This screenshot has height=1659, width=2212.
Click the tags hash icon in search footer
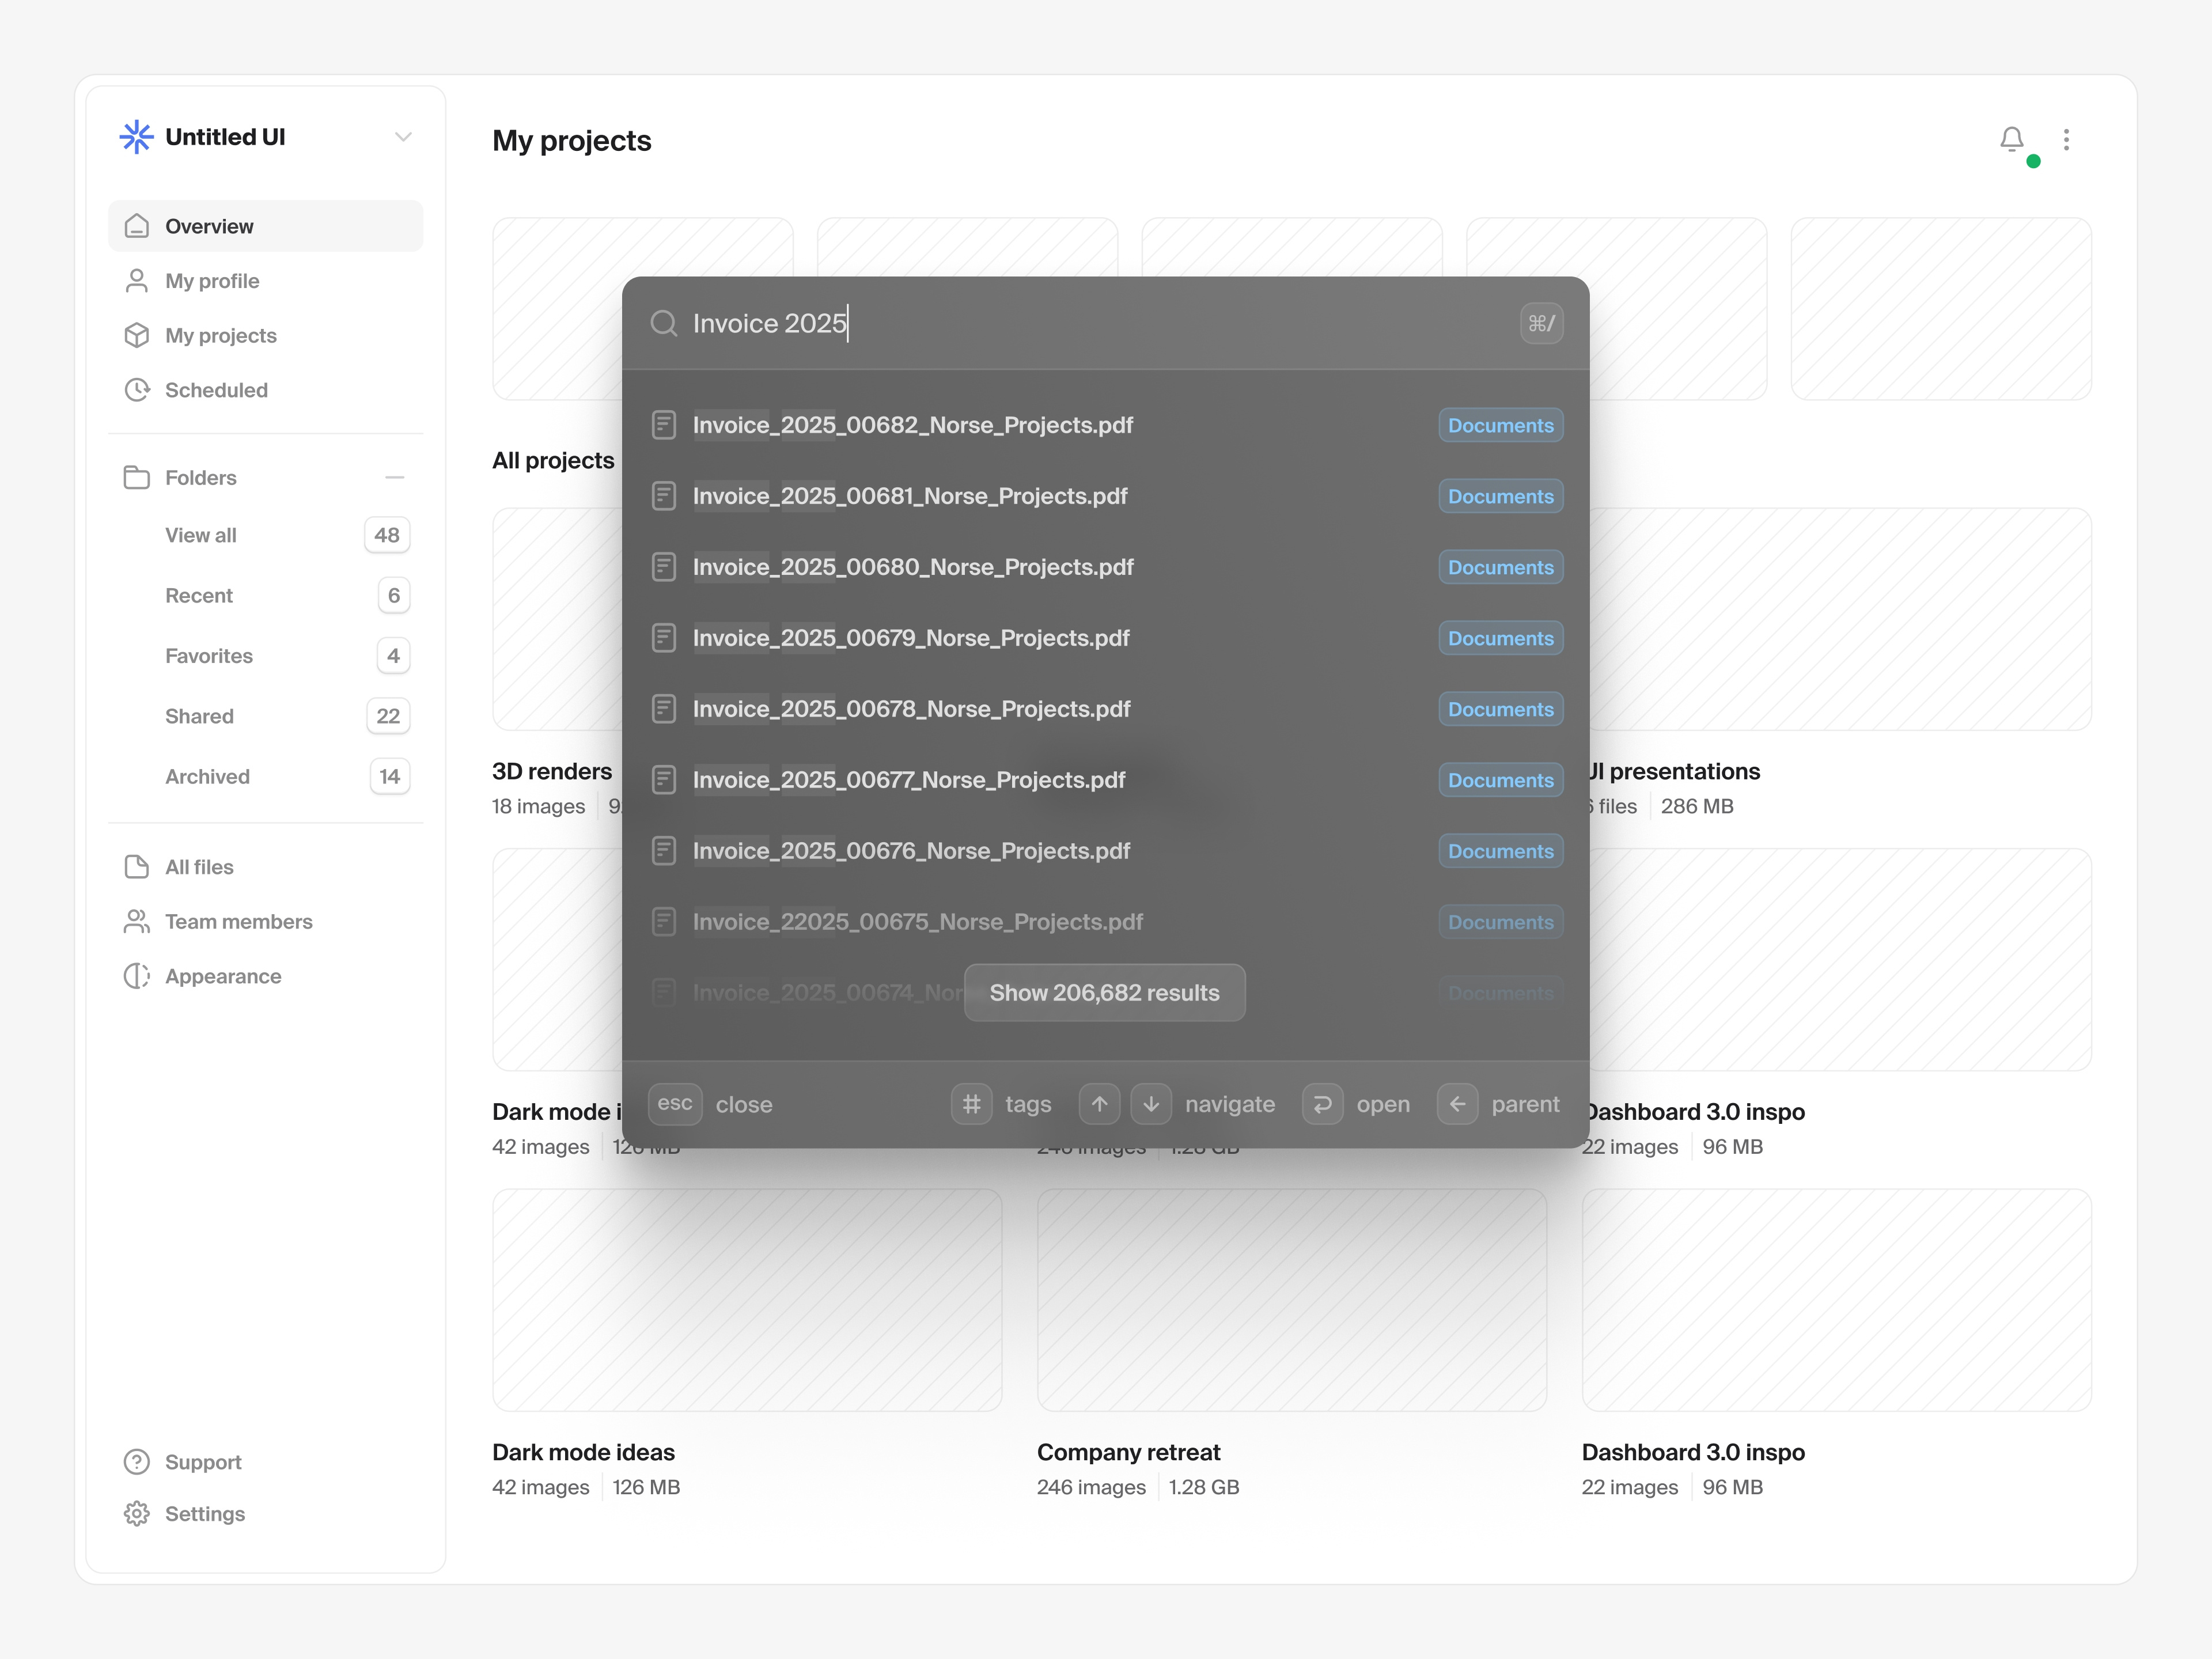tap(971, 1104)
